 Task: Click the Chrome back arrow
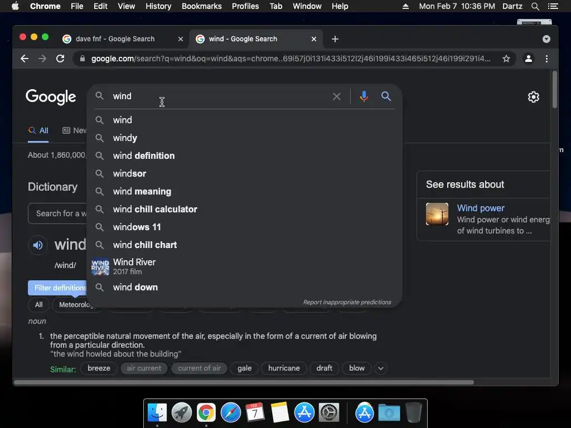[x=25, y=59]
